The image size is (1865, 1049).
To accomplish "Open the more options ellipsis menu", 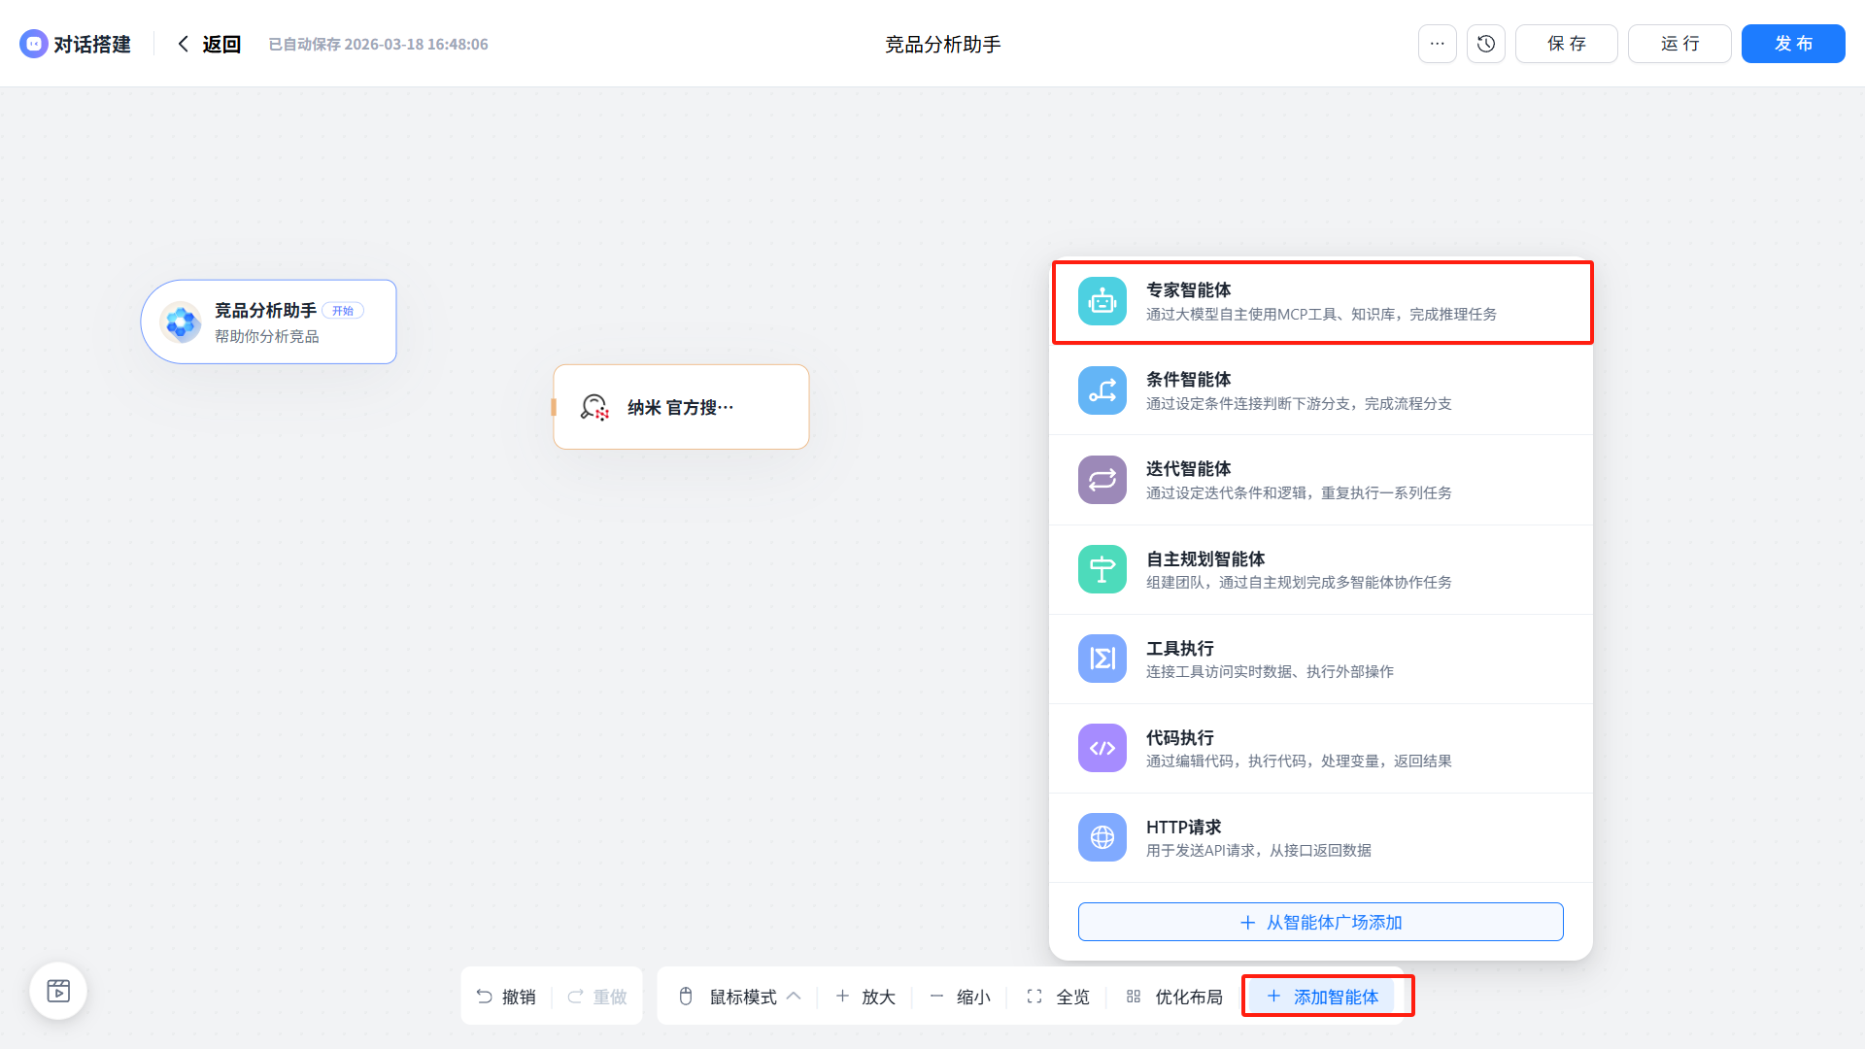I will [1437, 44].
